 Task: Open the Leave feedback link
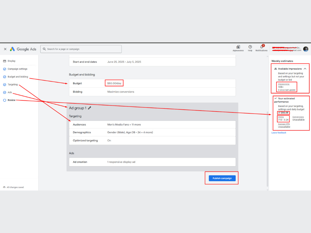pos(279,133)
